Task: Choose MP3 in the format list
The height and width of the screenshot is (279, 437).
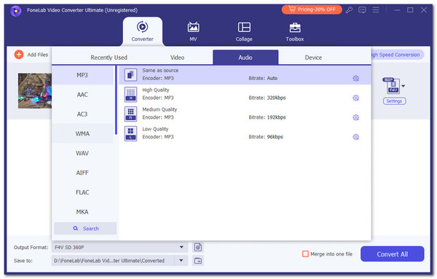Action: coord(82,75)
